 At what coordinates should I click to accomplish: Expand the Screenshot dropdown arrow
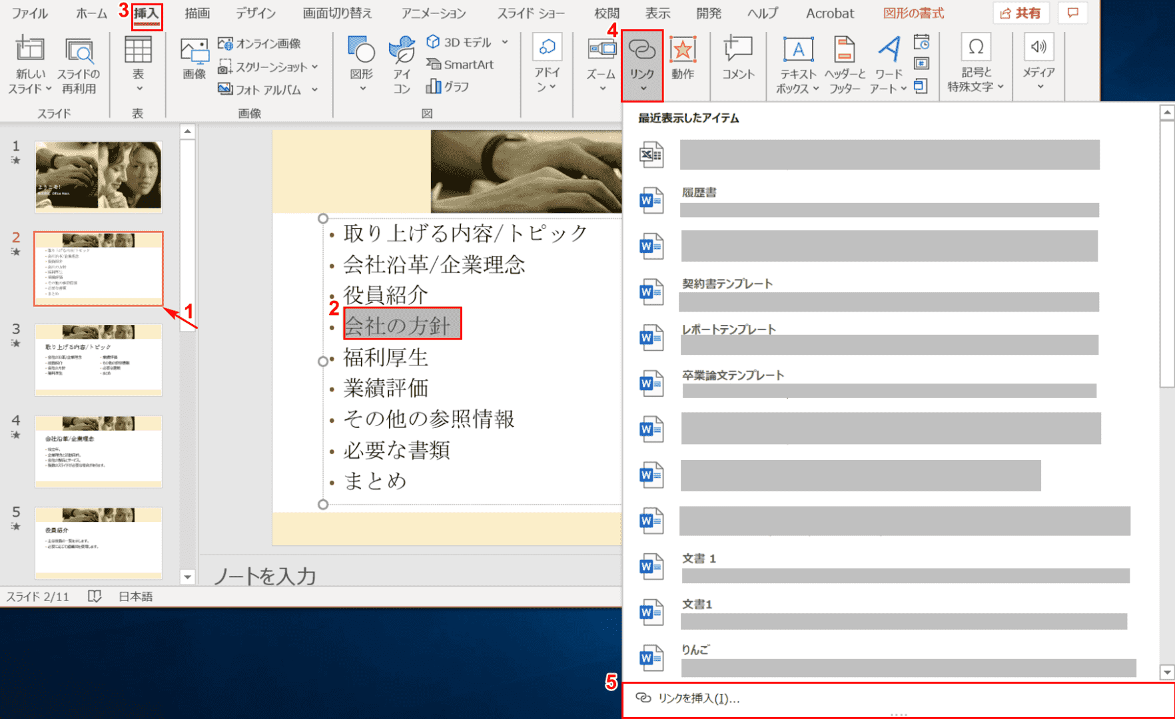pyautogui.click(x=315, y=67)
